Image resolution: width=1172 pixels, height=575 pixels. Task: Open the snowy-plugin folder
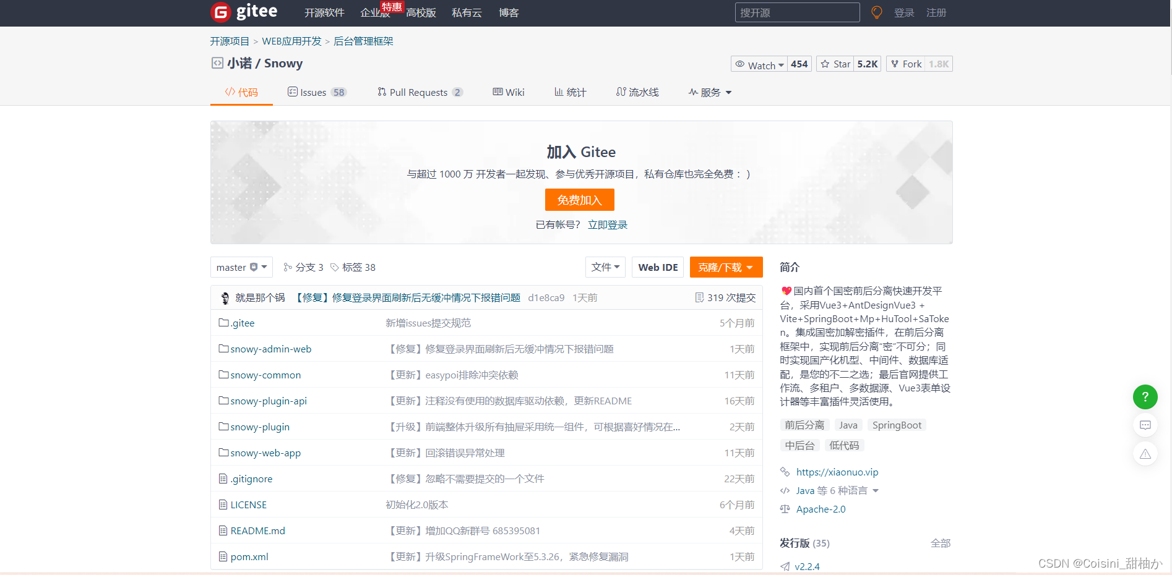[x=260, y=427]
